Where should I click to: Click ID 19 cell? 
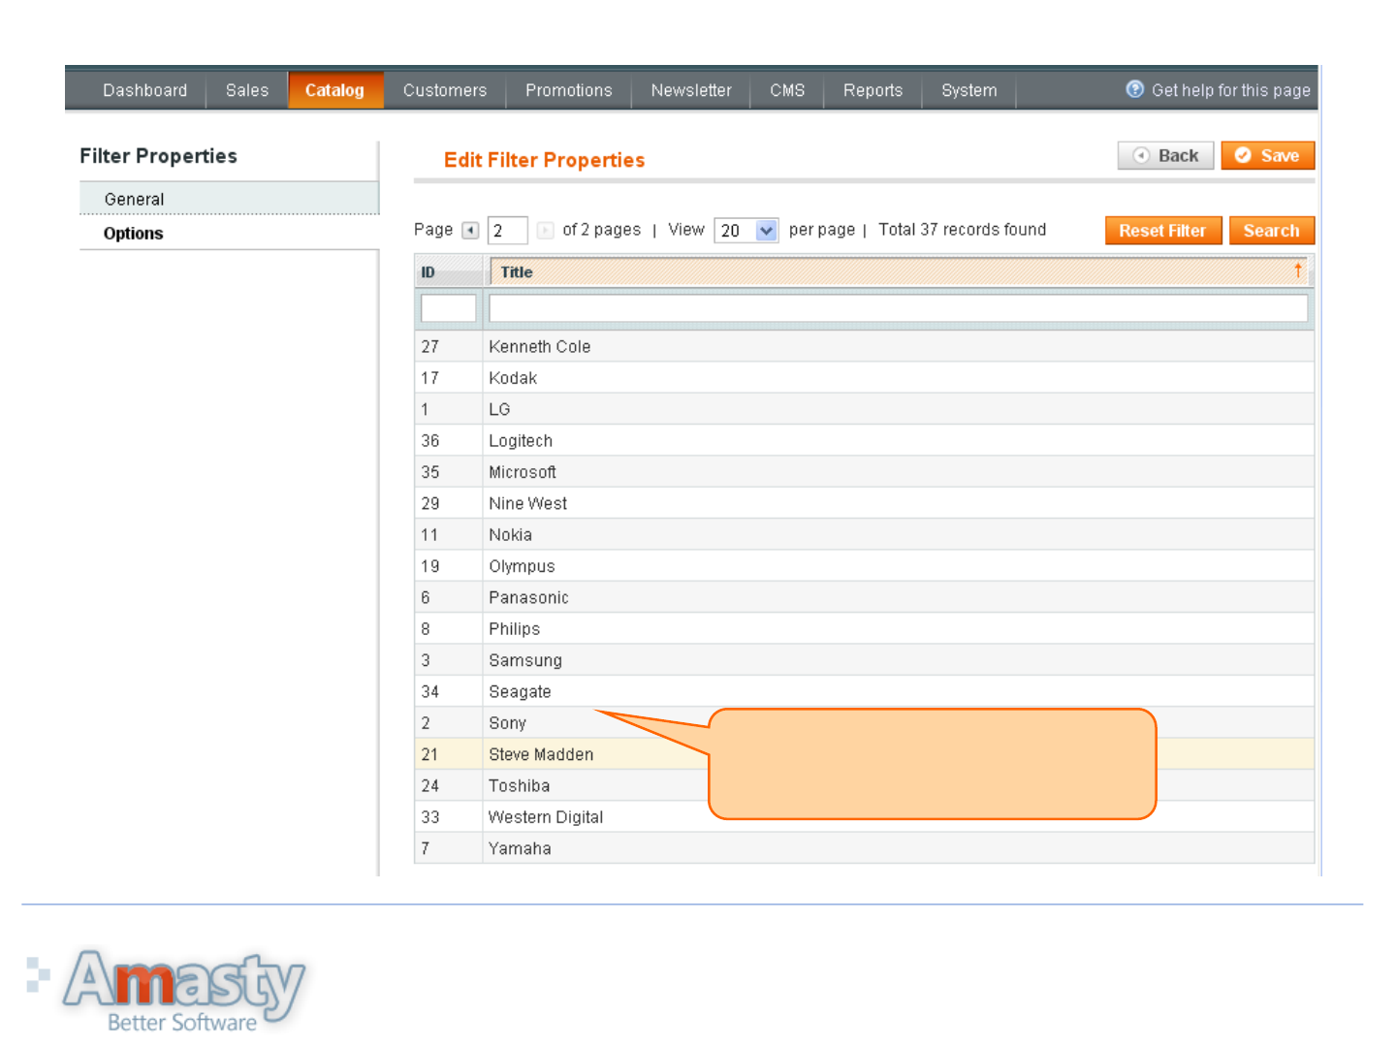[x=449, y=566]
